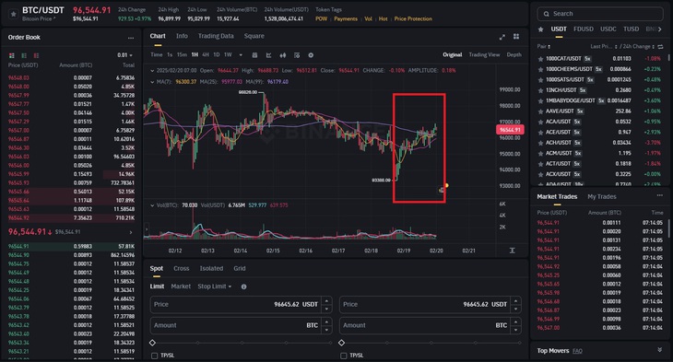Show only sell orders in order book
The width and height of the screenshot is (673, 362).
click(x=36, y=55)
